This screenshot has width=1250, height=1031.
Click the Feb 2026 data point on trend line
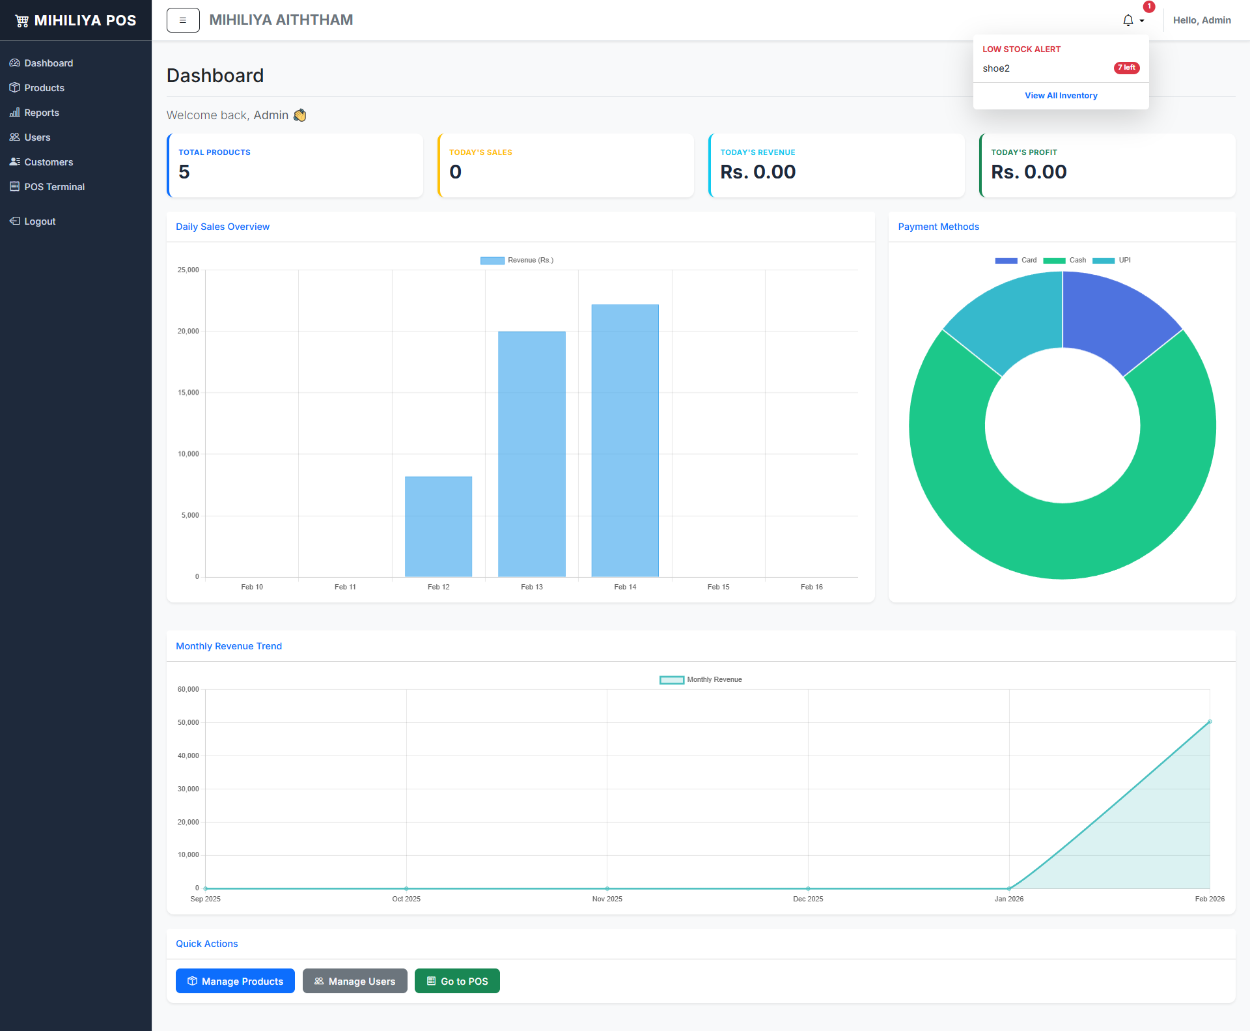point(1210,722)
